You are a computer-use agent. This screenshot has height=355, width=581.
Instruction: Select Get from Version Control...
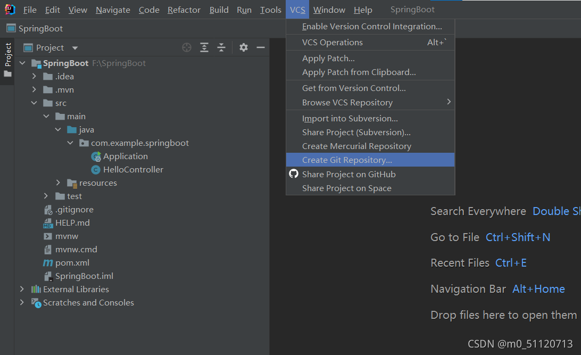370,88
